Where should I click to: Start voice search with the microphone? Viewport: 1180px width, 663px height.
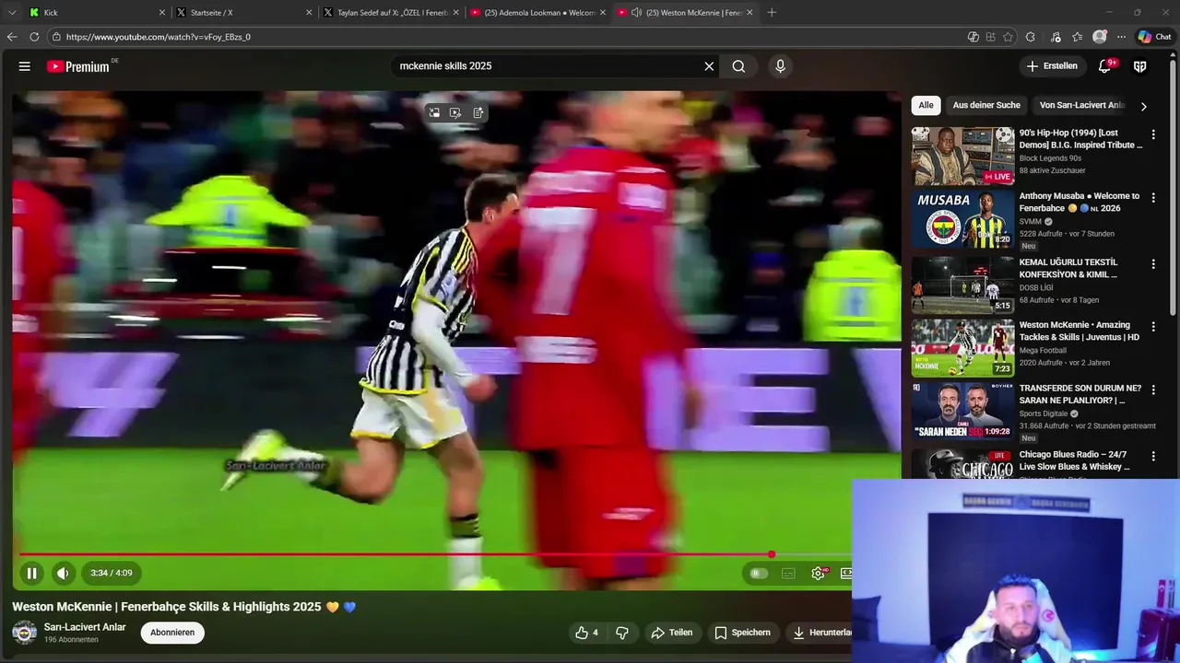pos(780,66)
